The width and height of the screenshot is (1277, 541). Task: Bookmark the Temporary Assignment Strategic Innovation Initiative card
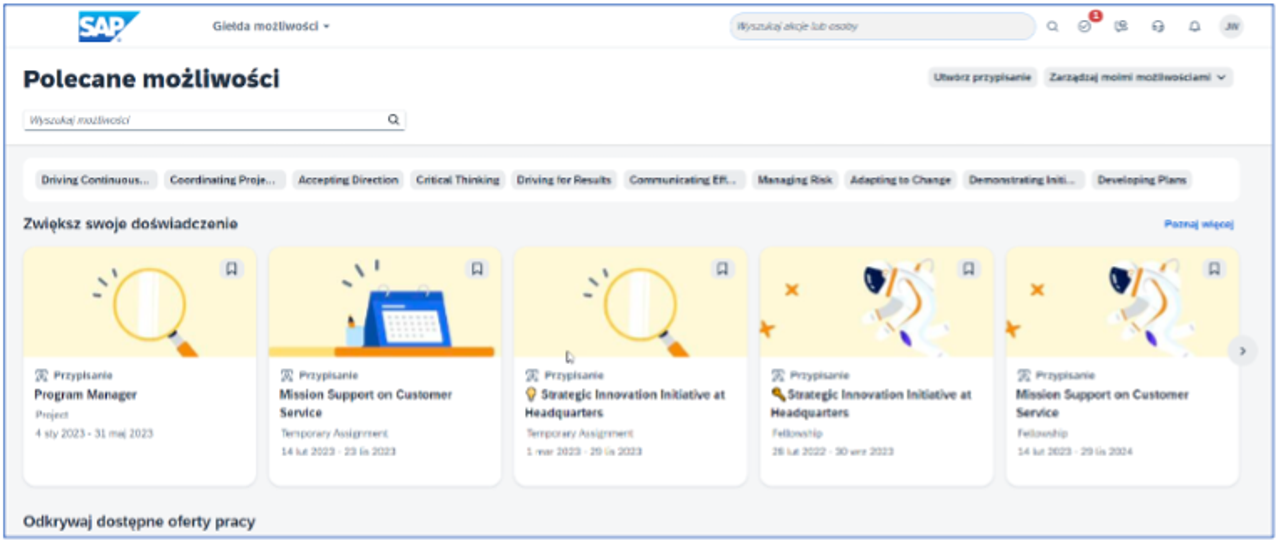[x=722, y=269]
